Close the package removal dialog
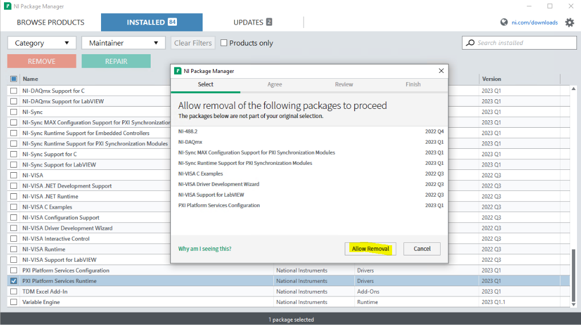The height and width of the screenshot is (325, 581). coord(441,71)
